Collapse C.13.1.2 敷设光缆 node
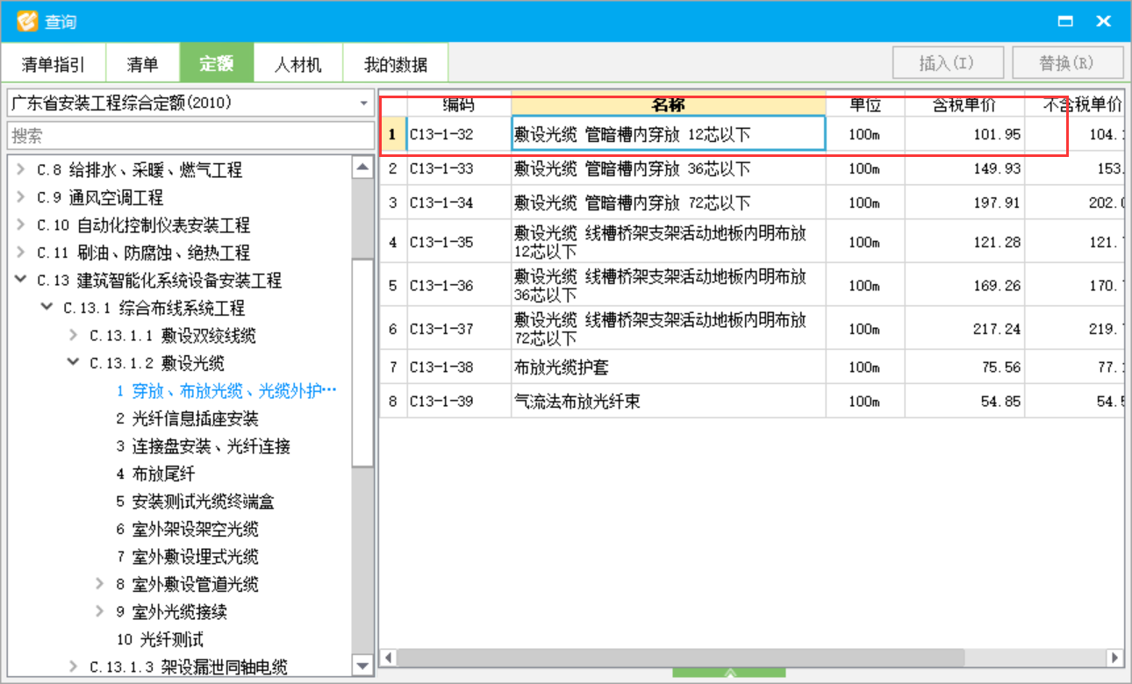Viewport: 1132px width, 684px height. pyautogui.click(x=74, y=363)
